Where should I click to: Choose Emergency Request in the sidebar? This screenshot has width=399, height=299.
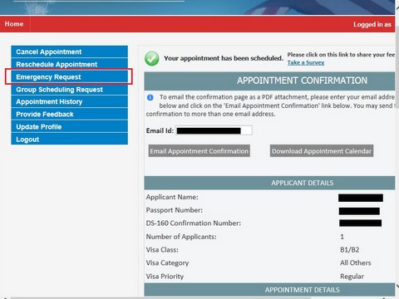(69, 76)
